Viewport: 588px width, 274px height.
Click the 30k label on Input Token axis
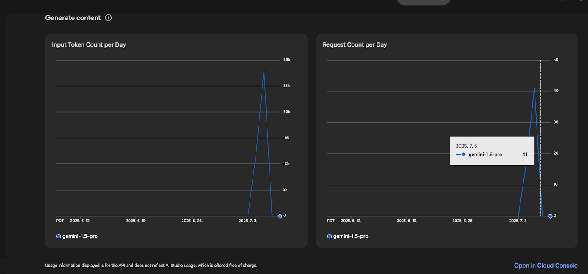(x=287, y=60)
